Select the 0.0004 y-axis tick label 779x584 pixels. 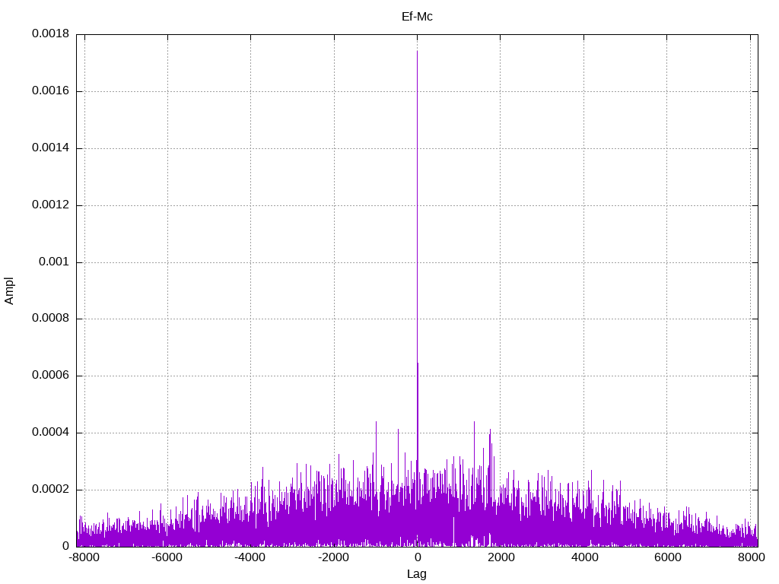tap(50, 433)
